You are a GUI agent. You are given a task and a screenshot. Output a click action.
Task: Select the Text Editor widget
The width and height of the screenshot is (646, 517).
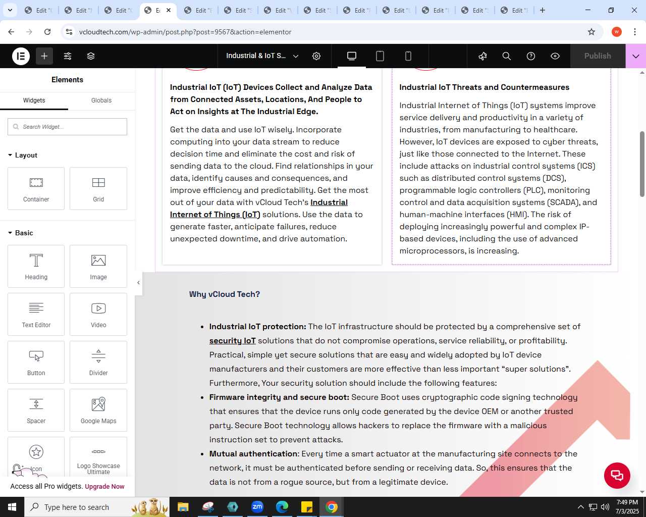[x=36, y=314]
